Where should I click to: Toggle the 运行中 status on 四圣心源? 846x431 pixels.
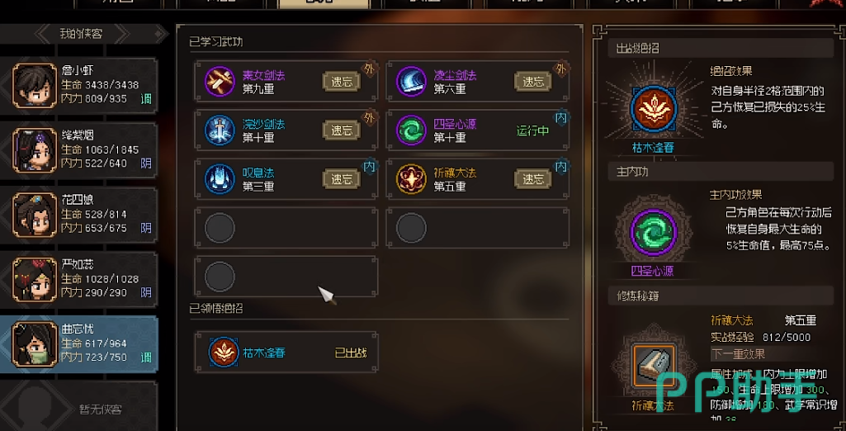point(532,131)
